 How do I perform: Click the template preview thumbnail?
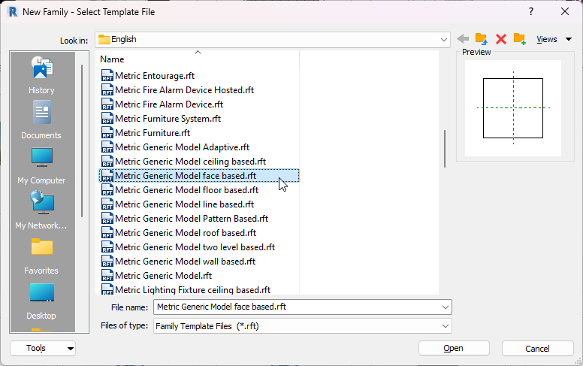pos(513,108)
